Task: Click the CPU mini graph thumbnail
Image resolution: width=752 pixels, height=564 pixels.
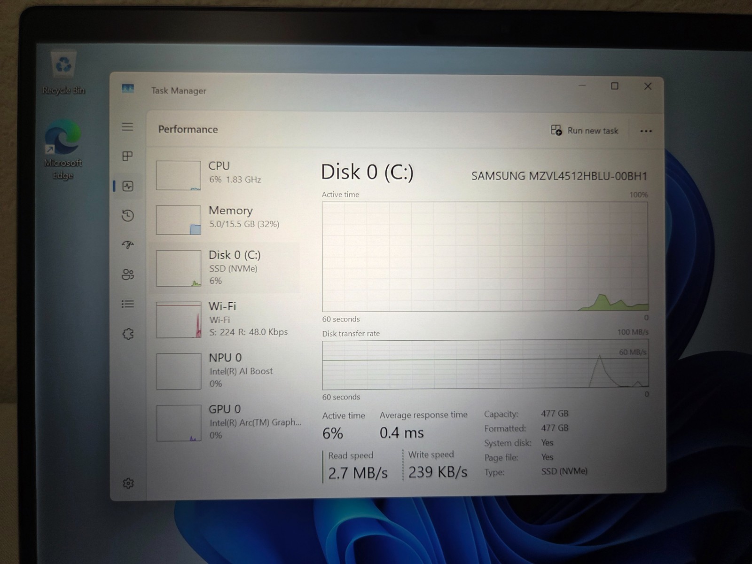Action: pos(179,176)
